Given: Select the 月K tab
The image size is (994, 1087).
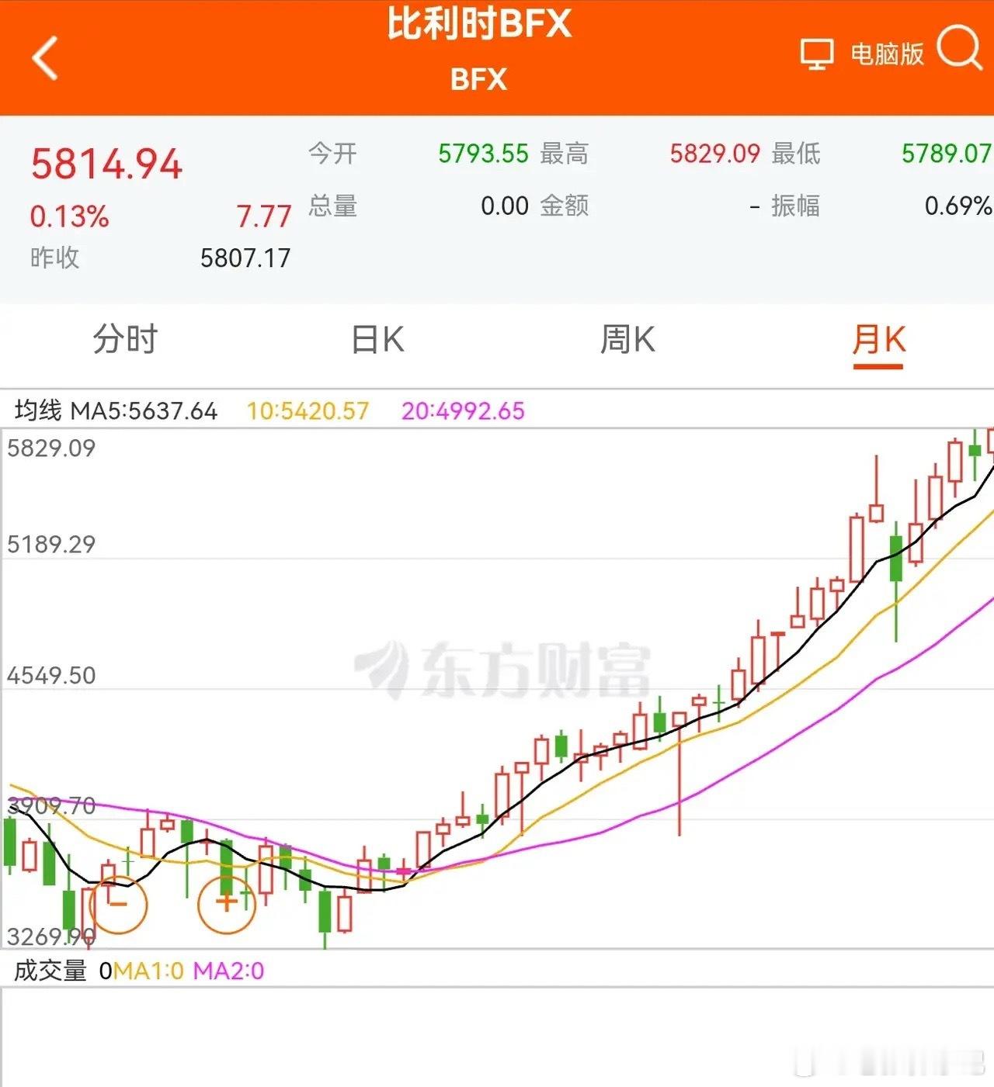Looking at the screenshot, I should [x=879, y=340].
